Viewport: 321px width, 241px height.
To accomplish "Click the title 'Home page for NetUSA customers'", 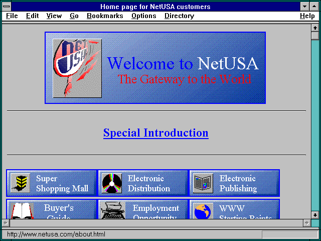I will click(x=155, y=7).
